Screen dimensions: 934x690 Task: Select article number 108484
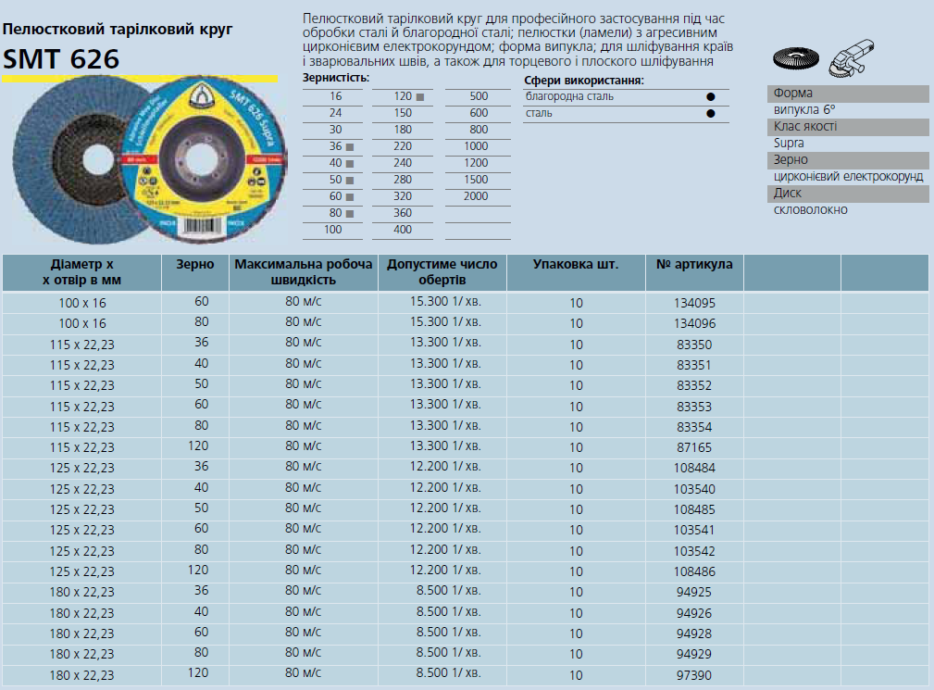pyautogui.click(x=694, y=469)
